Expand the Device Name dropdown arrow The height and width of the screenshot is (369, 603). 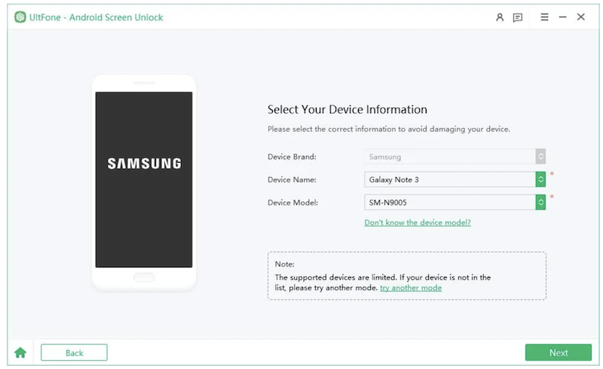(540, 179)
